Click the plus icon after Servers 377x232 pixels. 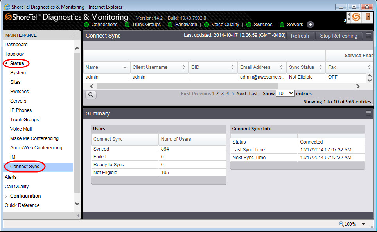[310, 25]
